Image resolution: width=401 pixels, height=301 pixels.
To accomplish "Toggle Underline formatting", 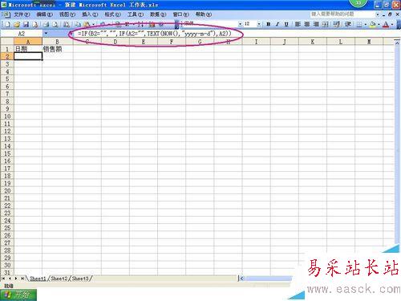I will click(286, 24).
